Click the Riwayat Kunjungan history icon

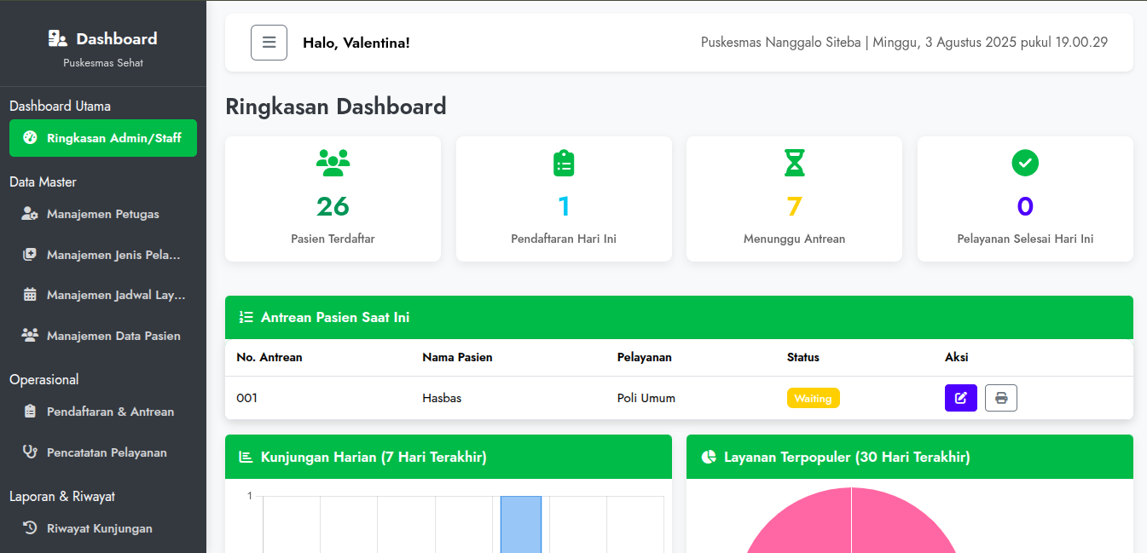pos(28,528)
